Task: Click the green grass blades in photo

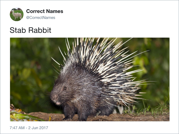Action: (x=155, y=108)
